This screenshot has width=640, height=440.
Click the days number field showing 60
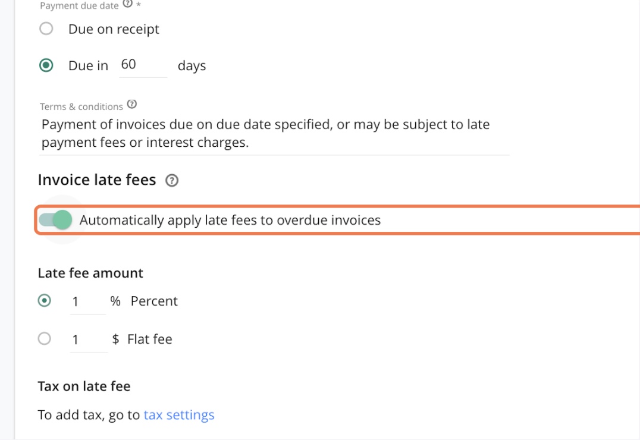[x=142, y=65]
